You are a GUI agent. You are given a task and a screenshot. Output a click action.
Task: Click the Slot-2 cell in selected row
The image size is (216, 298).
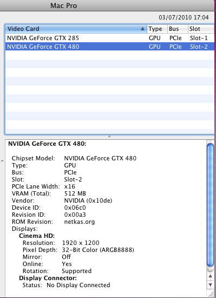(199, 47)
